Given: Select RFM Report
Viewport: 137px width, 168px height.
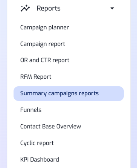Looking at the screenshot, I should pyautogui.click(x=36, y=77).
